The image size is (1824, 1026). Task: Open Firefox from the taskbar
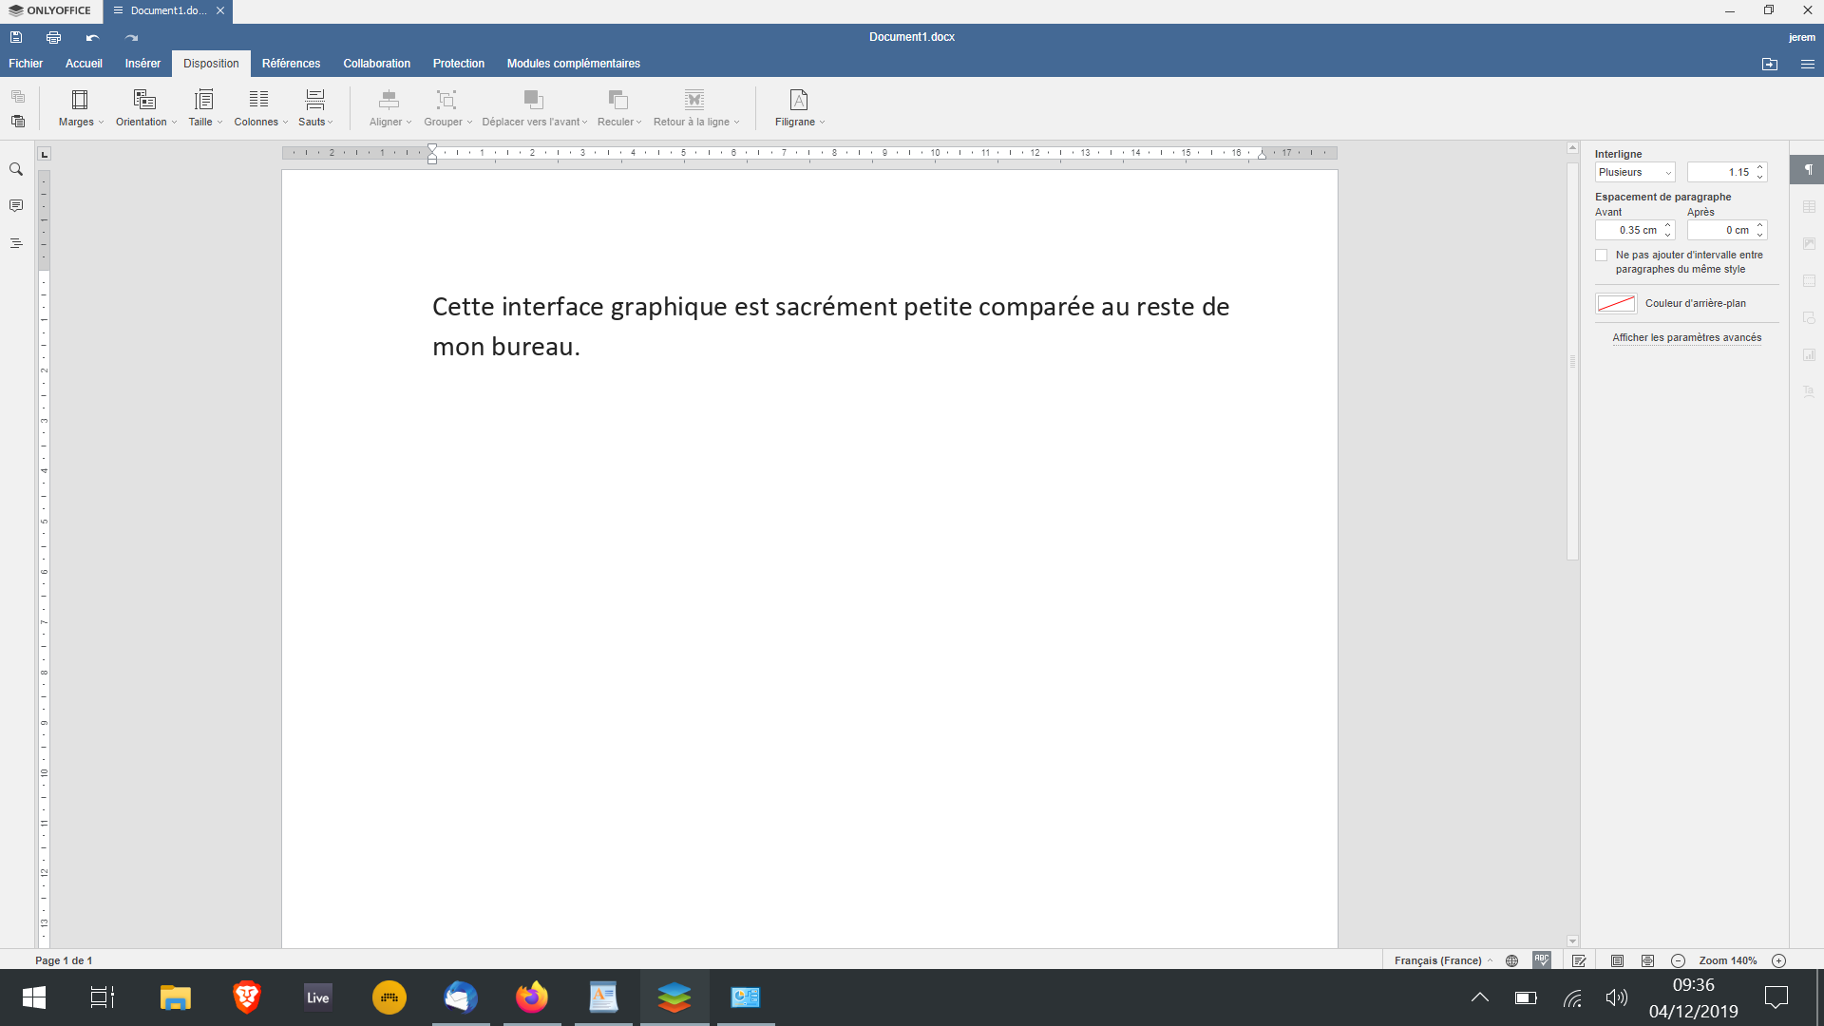(x=532, y=997)
